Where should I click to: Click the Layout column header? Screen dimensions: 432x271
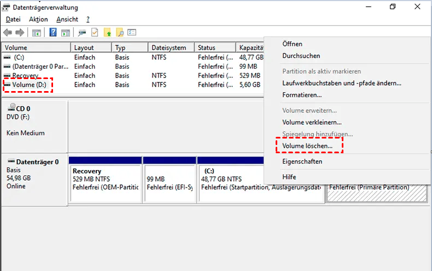[91, 48]
